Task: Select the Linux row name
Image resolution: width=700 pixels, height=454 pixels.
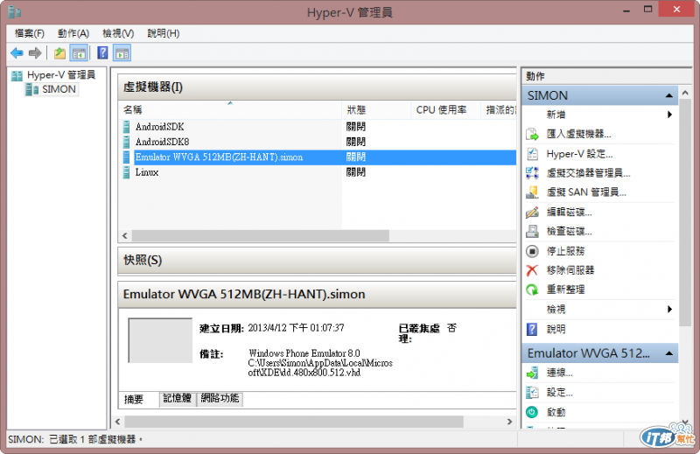Action: click(147, 172)
